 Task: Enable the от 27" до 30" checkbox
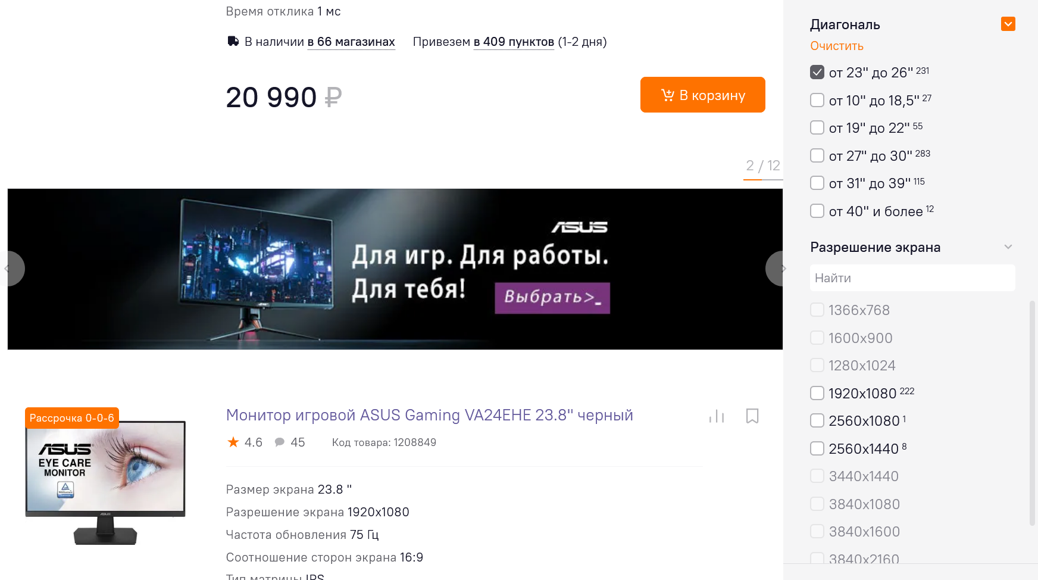click(x=817, y=155)
